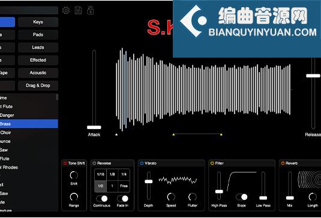Select the 1/16 reverse rate

point(101,175)
